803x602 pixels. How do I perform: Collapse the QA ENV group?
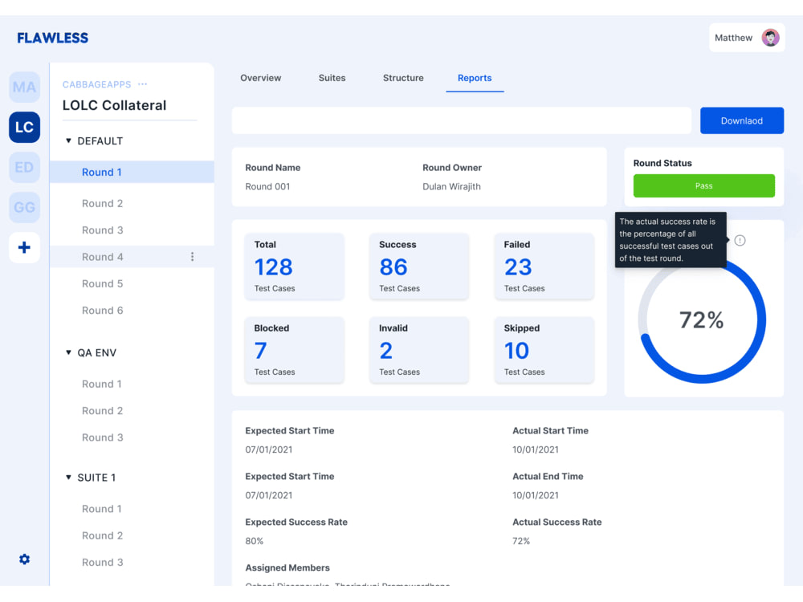[x=68, y=352]
